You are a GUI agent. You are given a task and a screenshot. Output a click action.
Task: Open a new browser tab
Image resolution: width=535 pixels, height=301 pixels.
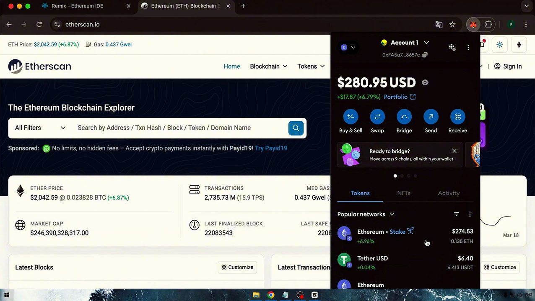pos(243,6)
